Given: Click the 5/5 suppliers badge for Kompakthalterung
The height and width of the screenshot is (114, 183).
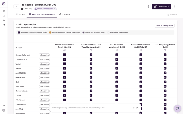Looking at the screenshot, I should pyautogui.click(x=44, y=55).
